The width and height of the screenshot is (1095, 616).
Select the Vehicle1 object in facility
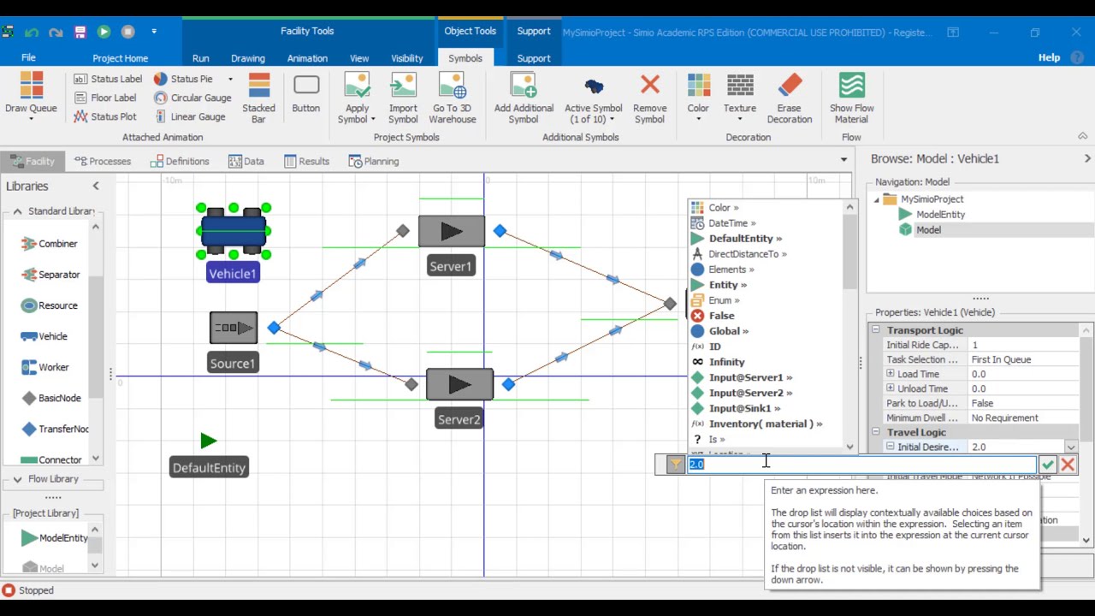(x=233, y=231)
